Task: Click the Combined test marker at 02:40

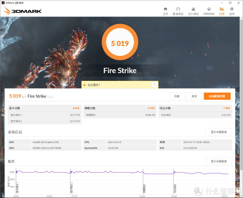Action: coord(175,189)
